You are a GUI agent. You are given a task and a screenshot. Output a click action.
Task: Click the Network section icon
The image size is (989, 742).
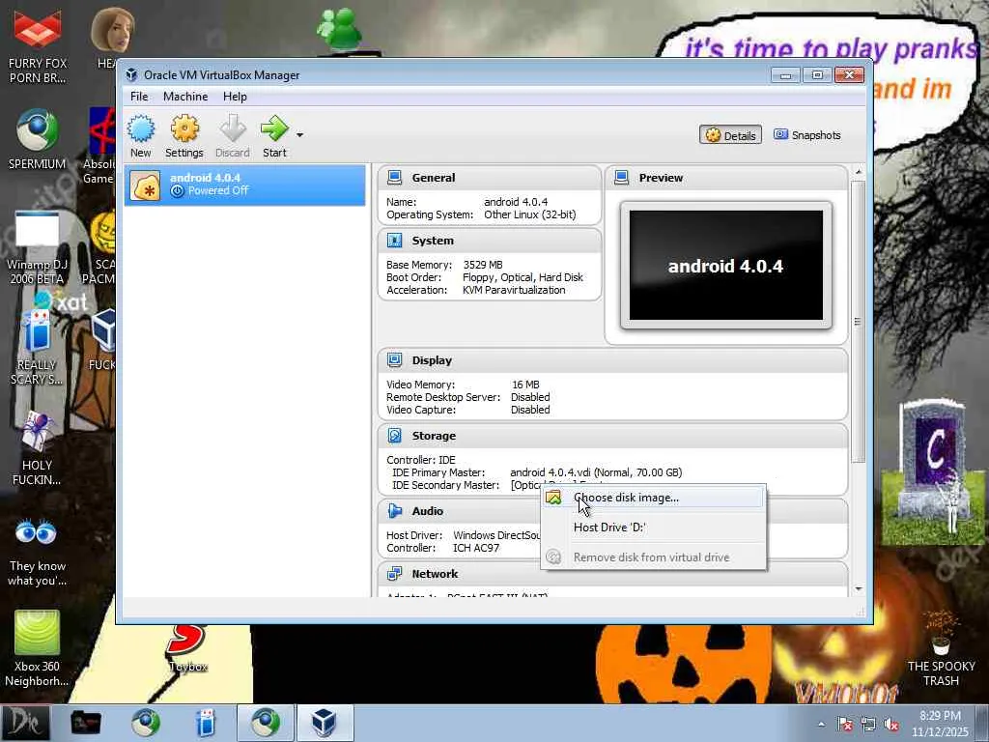point(395,574)
